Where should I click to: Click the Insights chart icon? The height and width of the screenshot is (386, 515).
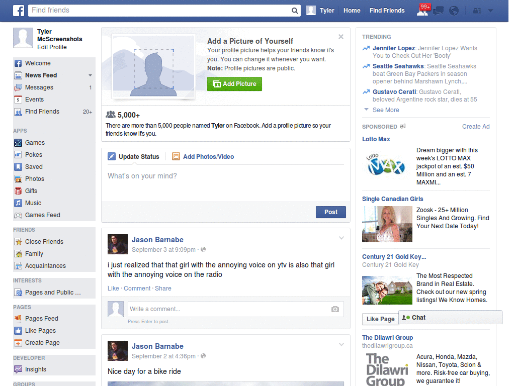(x=18, y=369)
